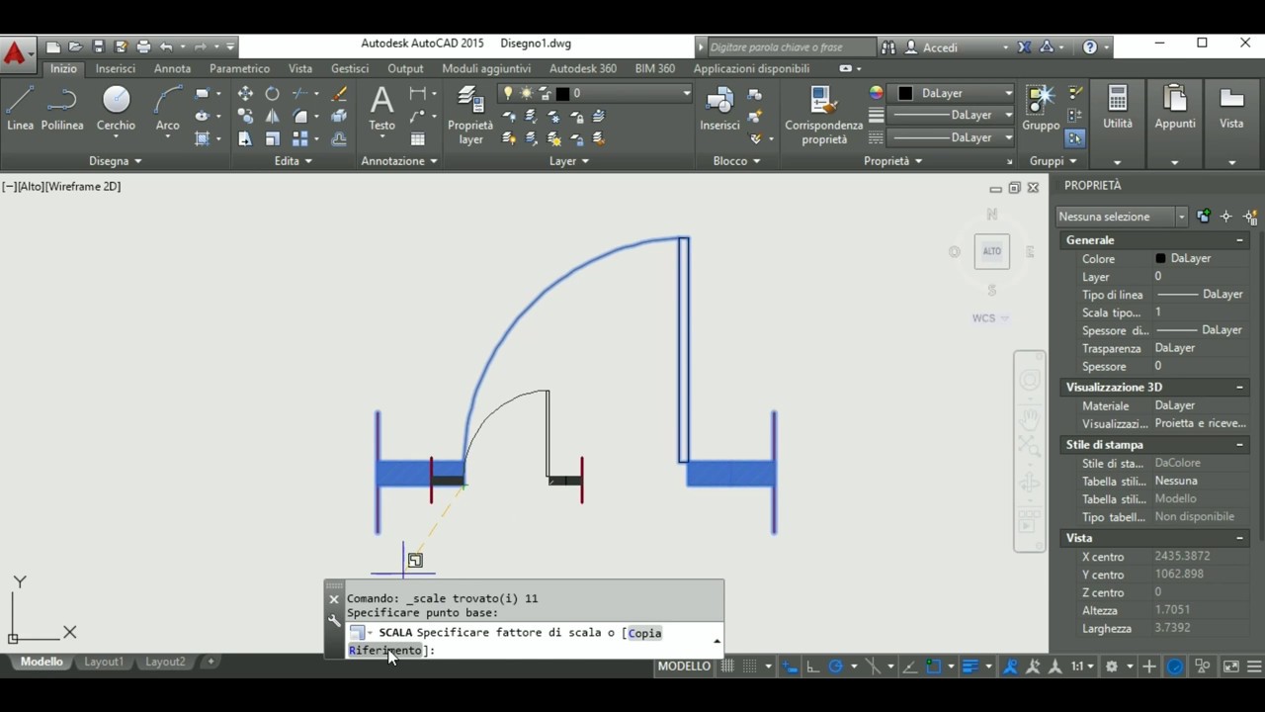Image resolution: width=1265 pixels, height=712 pixels.
Task: Click the X centro value 2435.3872
Action: coord(1182,556)
